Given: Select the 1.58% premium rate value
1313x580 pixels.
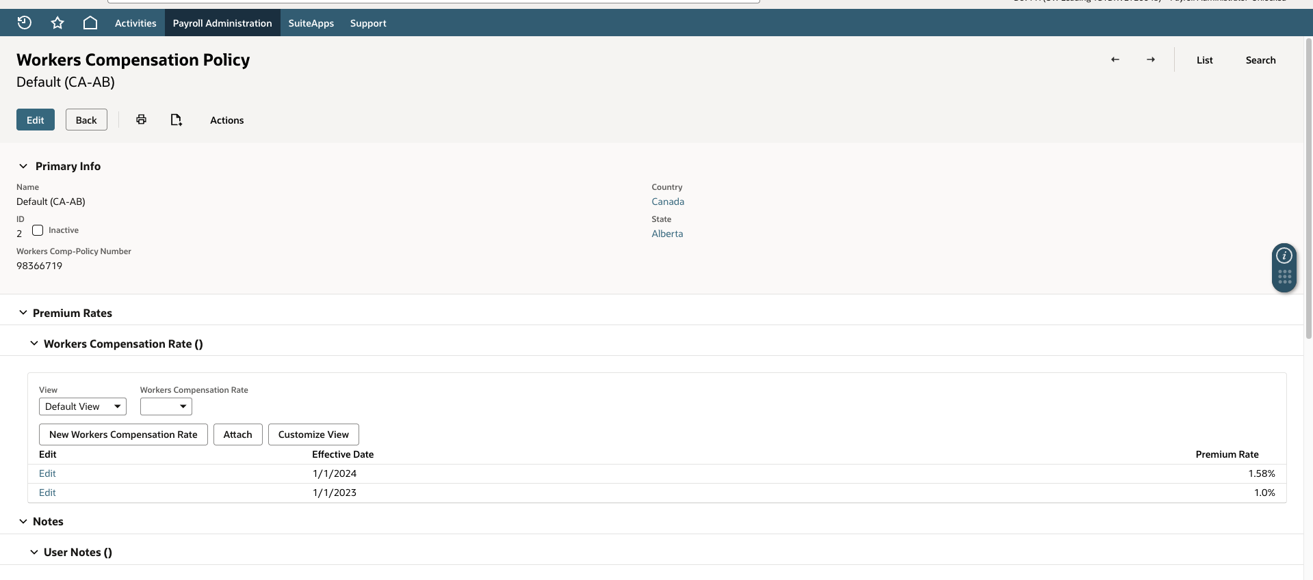Looking at the screenshot, I should 1262,473.
